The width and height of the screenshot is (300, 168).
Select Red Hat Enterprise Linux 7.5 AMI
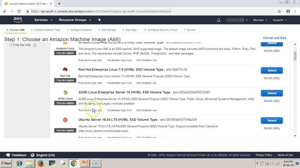(x=272, y=70)
